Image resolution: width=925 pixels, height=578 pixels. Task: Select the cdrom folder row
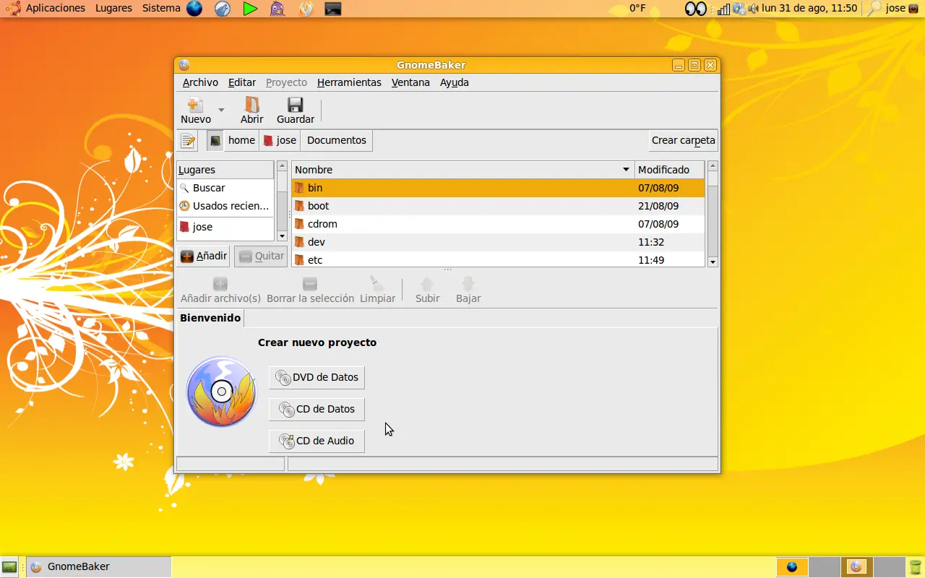(498, 224)
